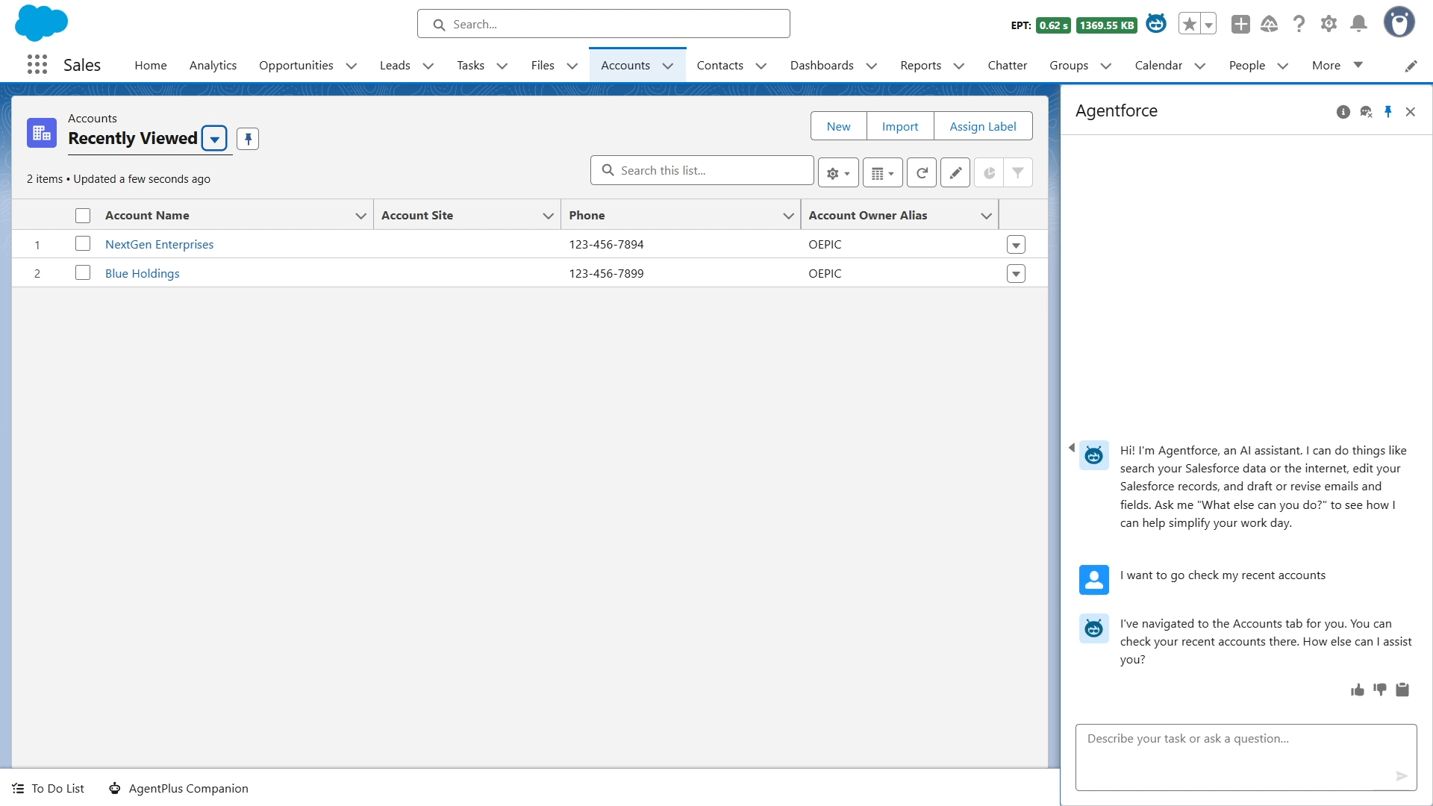
Task: Click the pencil edit list icon
Action: tap(955, 173)
